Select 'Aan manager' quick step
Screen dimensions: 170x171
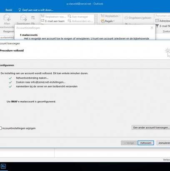pos(78,17)
